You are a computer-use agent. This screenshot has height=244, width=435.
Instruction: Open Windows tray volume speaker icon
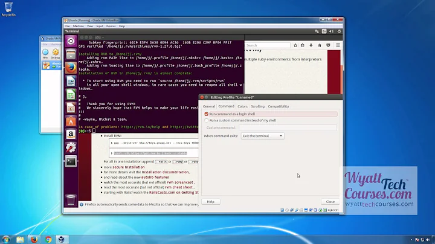pyautogui.click(x=428, y=240)
